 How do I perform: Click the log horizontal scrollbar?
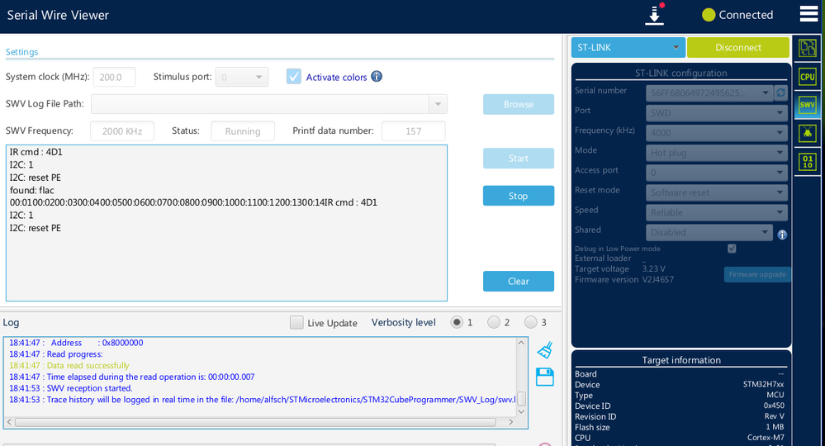tap(255, 422)
